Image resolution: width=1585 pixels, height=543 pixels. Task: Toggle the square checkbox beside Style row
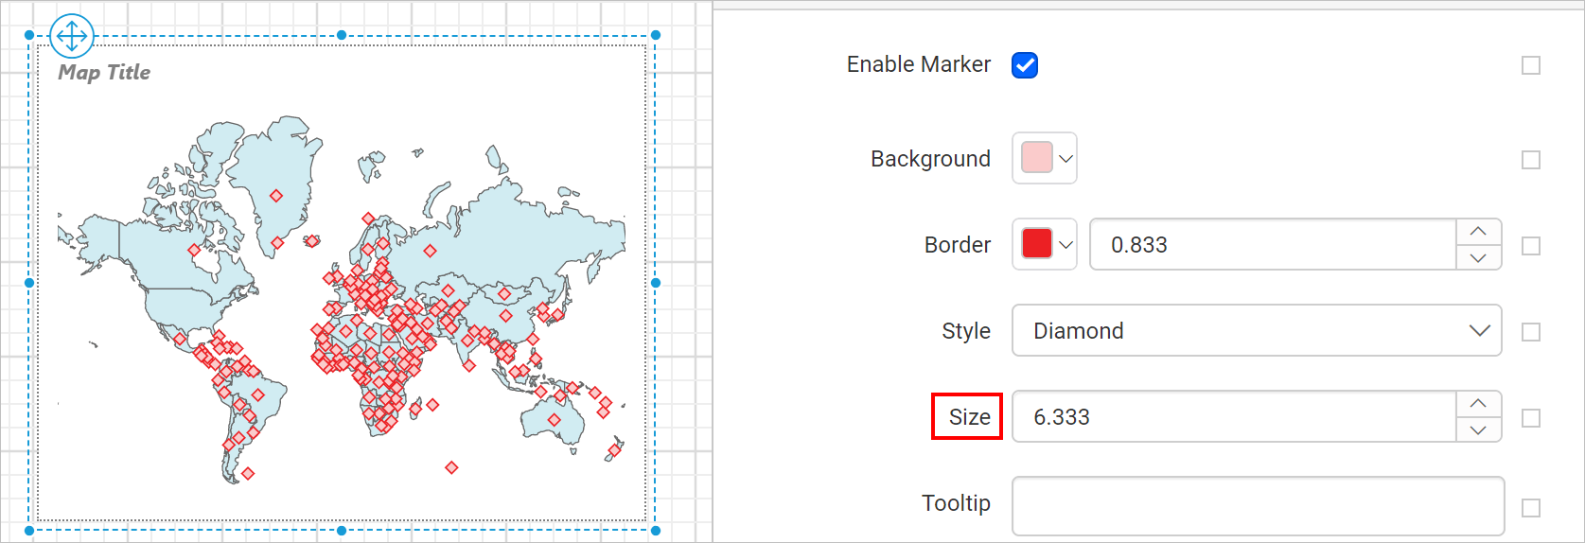pyautogui.click(x=1531, y=332)
